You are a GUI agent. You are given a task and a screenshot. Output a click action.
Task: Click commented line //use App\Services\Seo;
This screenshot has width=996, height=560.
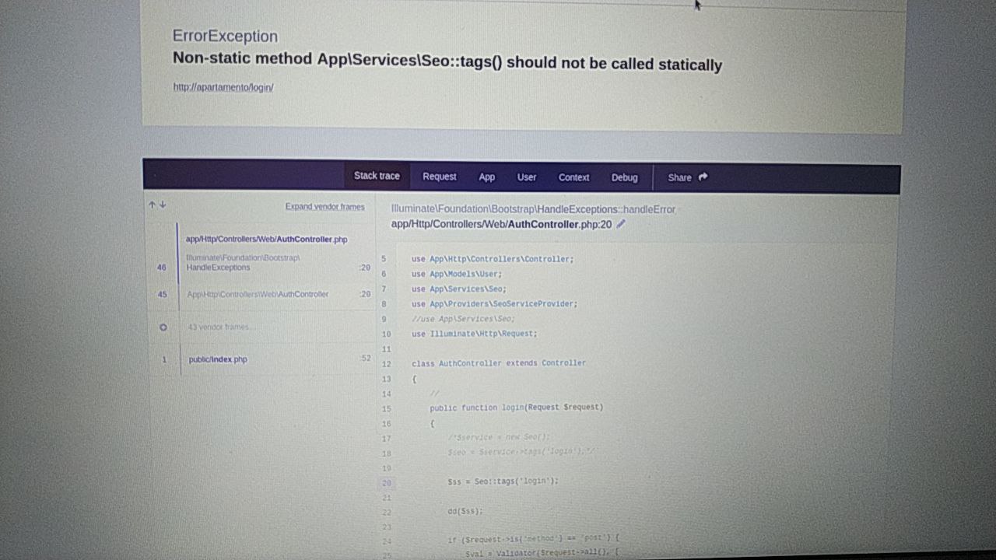463,319
